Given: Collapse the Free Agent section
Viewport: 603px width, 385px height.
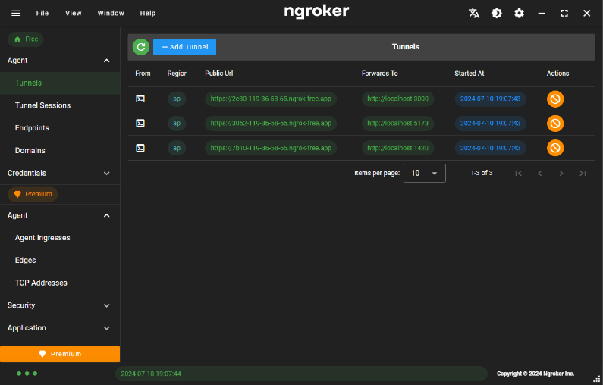Looking at the screenshot, I should (x=60, y=61).
